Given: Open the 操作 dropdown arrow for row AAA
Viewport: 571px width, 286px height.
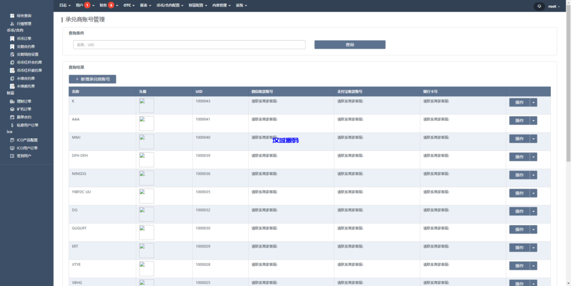Looking at the screenshot, I should click(534, 120).
